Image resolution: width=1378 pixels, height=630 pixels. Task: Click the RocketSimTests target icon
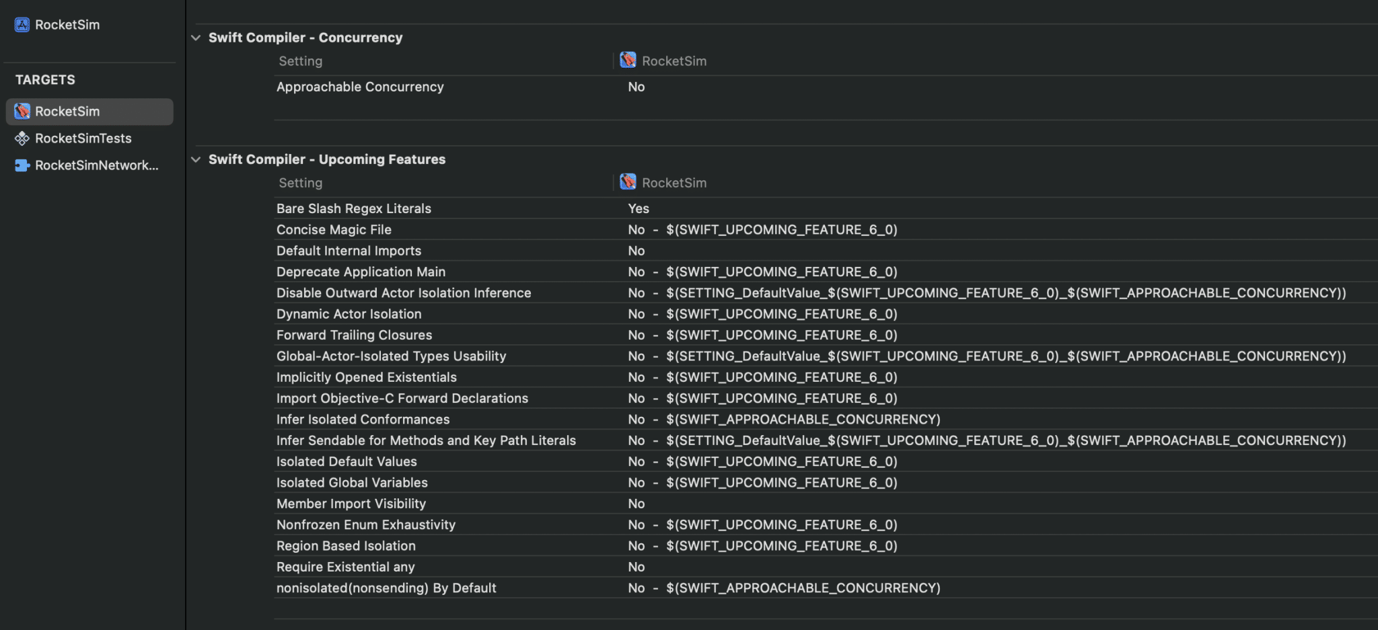[x=22, y=139]
